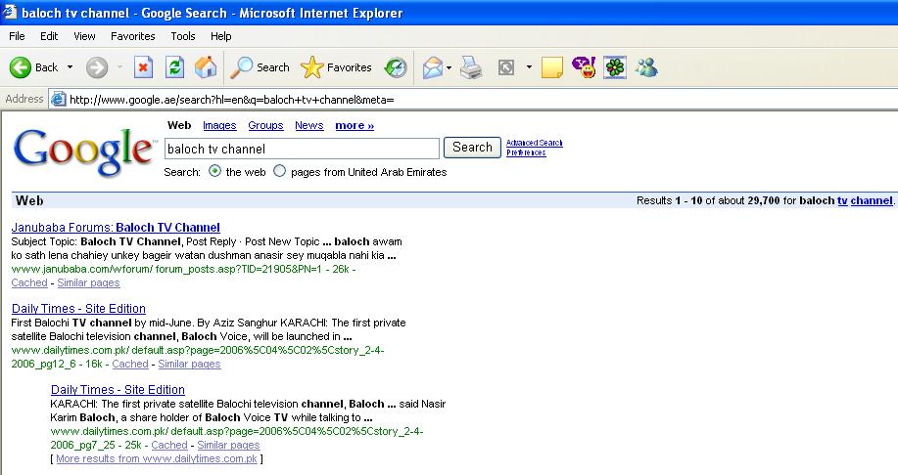The width and height of the screenshot is (898, 475).
Task: Open Windows Messenger people icon
Action: coord(646,67)
